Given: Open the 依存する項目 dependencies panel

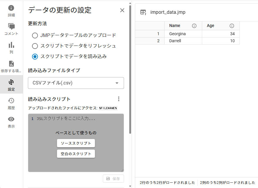Looking at the screenshot, I should [x=11, y=64].
